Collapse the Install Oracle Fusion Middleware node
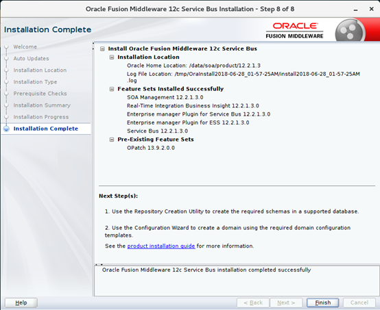 (x=102, y=49)
